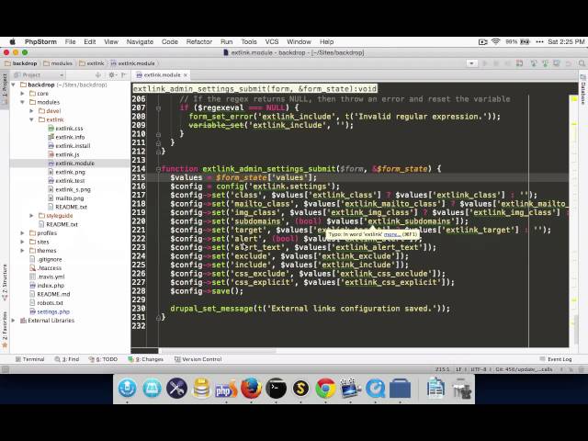Open the Version Control tool window

tap(198, 359)
